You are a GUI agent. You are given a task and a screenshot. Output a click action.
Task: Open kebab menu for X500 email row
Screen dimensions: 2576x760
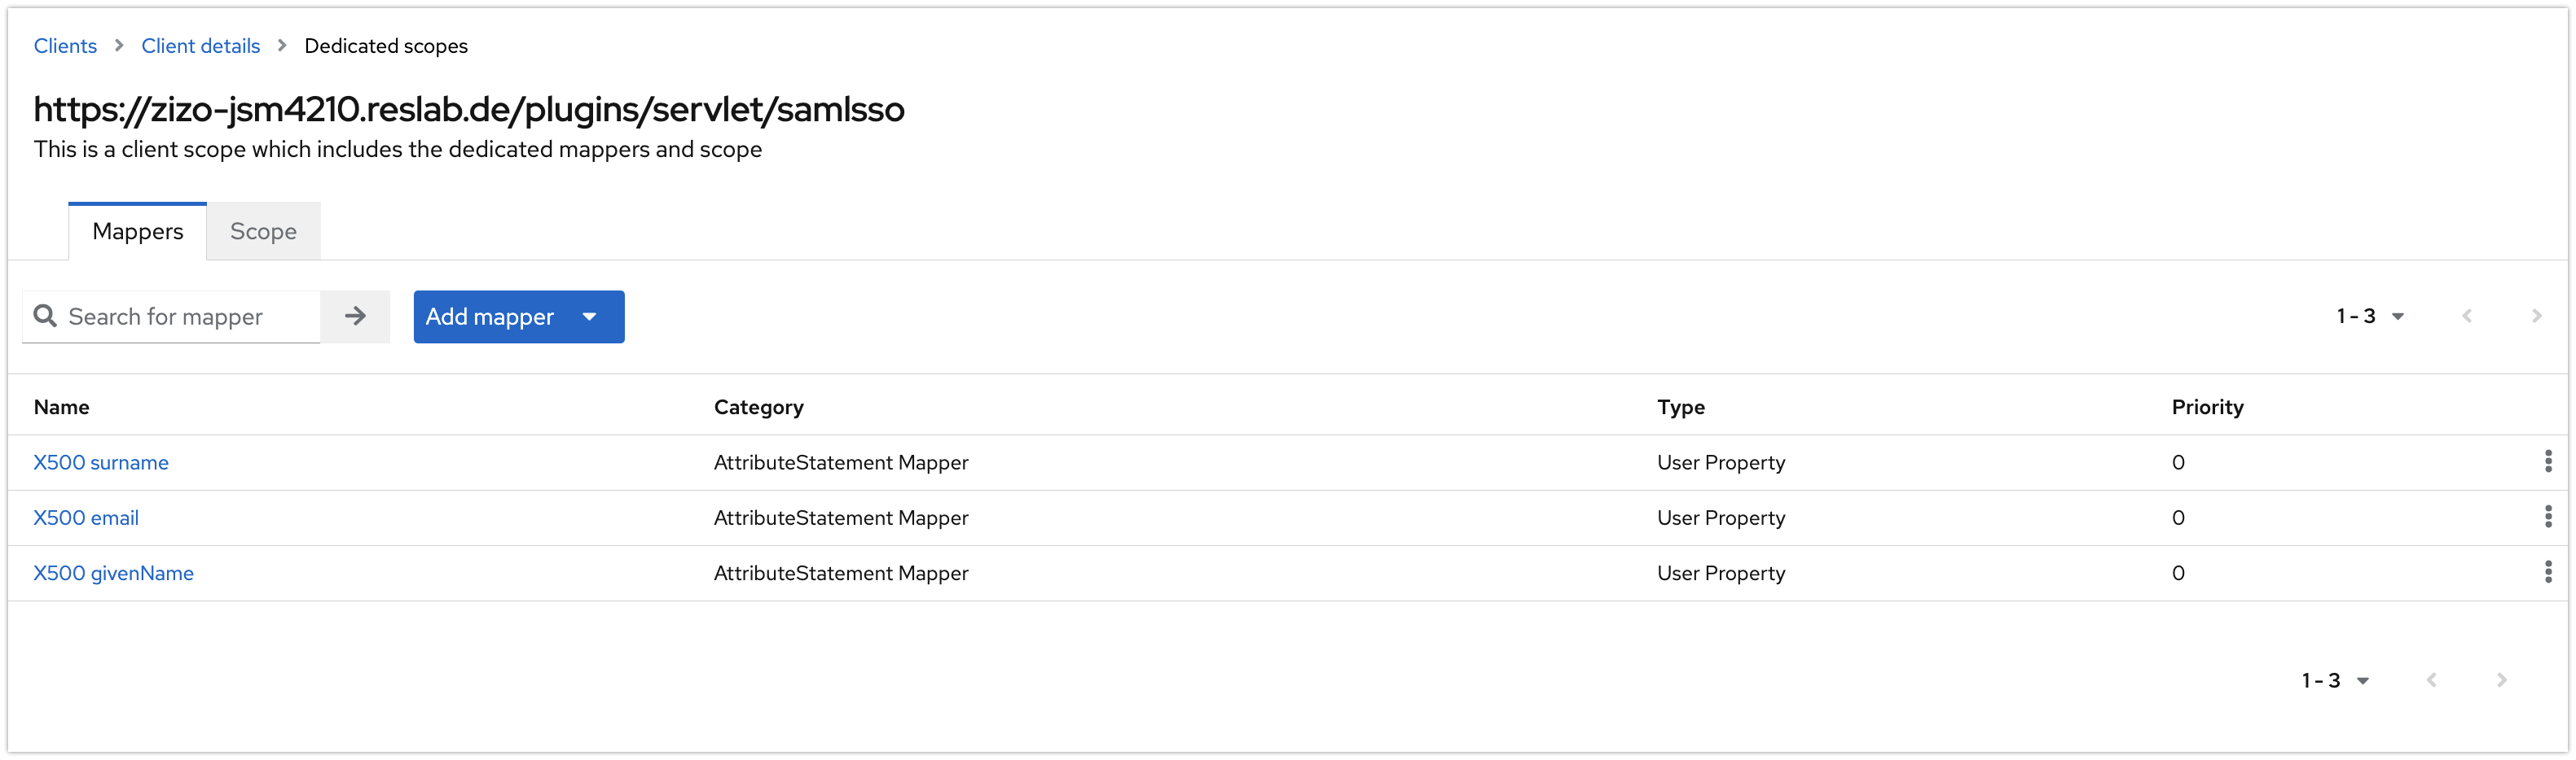[2547, 518]
